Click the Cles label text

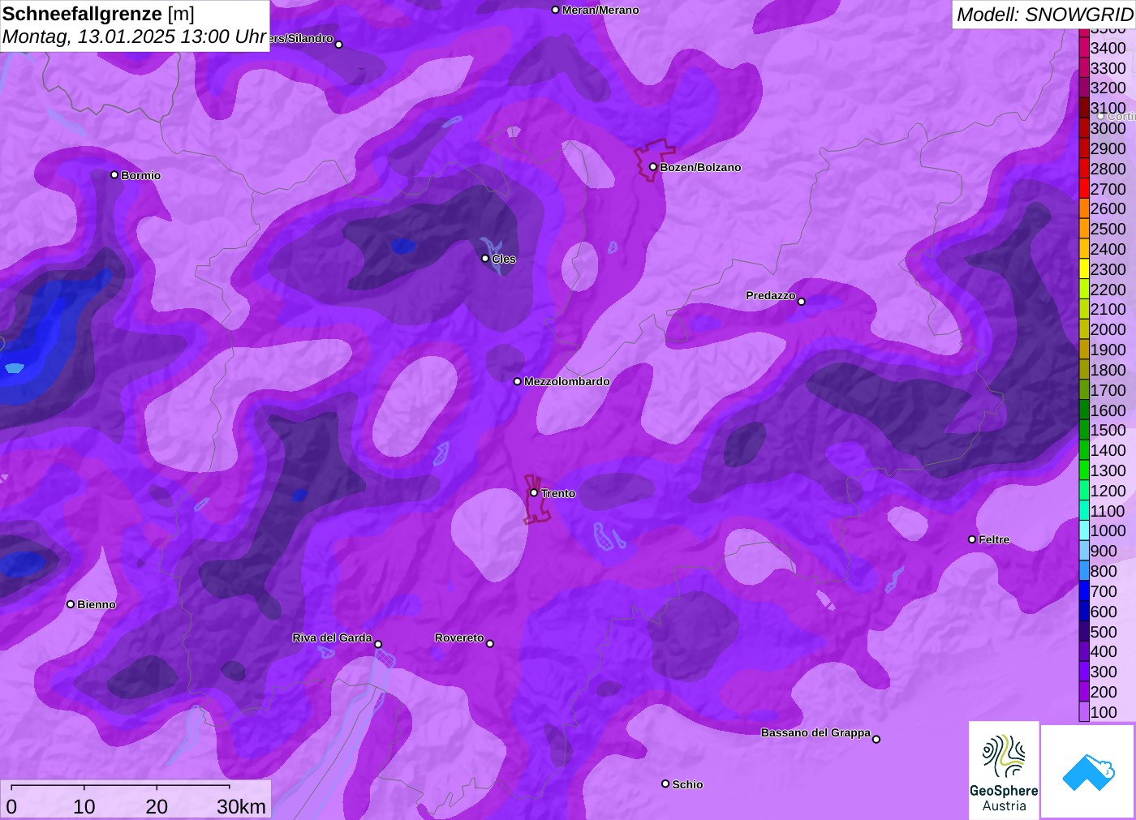point(504,259)
